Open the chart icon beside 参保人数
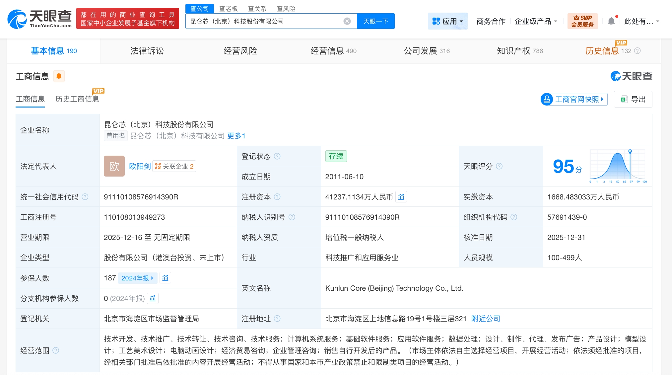This screenshot has width=672, height=375. 165,278
